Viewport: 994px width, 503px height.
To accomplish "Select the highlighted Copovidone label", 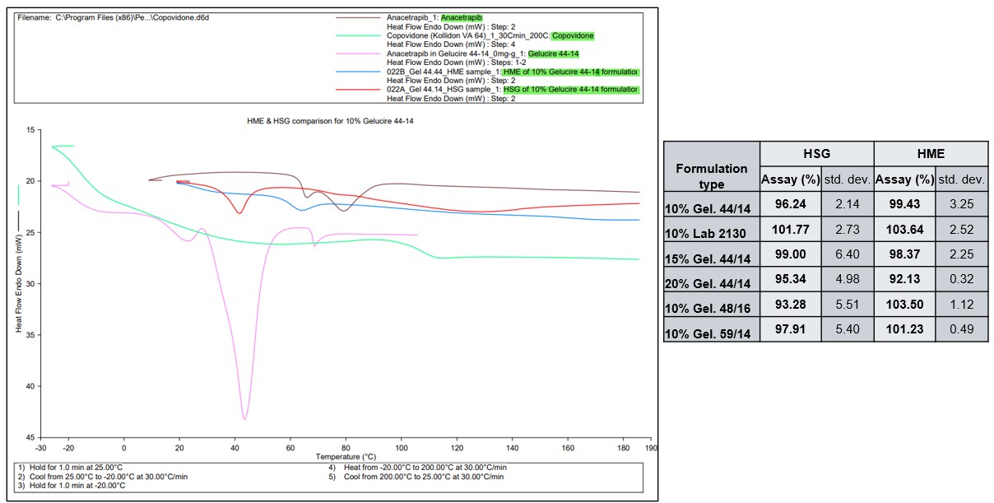I will pos(573,35).
